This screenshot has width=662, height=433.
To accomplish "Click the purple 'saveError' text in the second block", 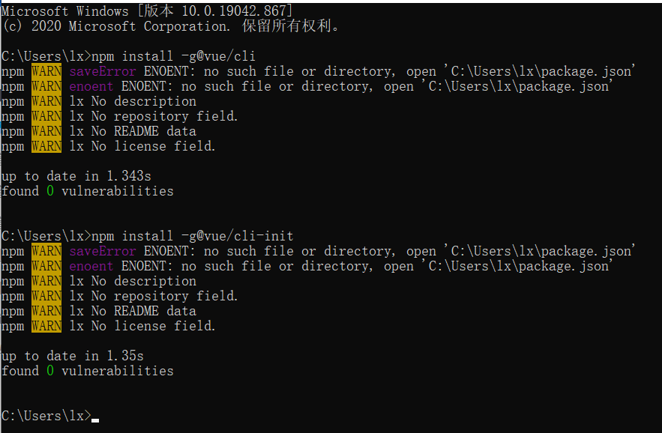I will tap(103, 251).
